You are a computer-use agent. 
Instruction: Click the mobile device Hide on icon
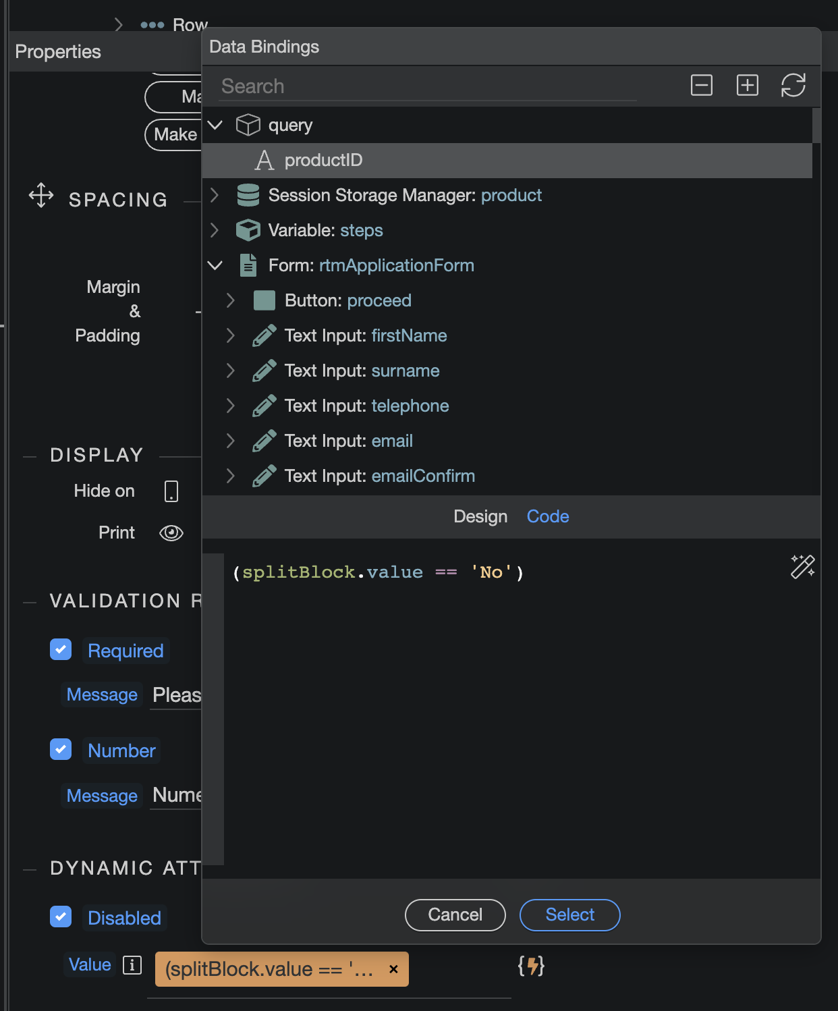pyautogui.click(x=171, y=491)
